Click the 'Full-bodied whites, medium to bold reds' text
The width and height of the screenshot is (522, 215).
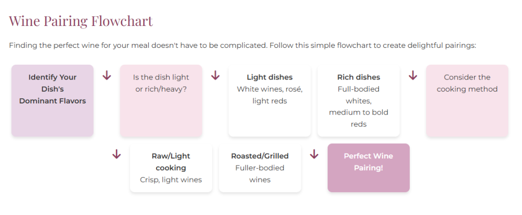click(x=358, y=106)
